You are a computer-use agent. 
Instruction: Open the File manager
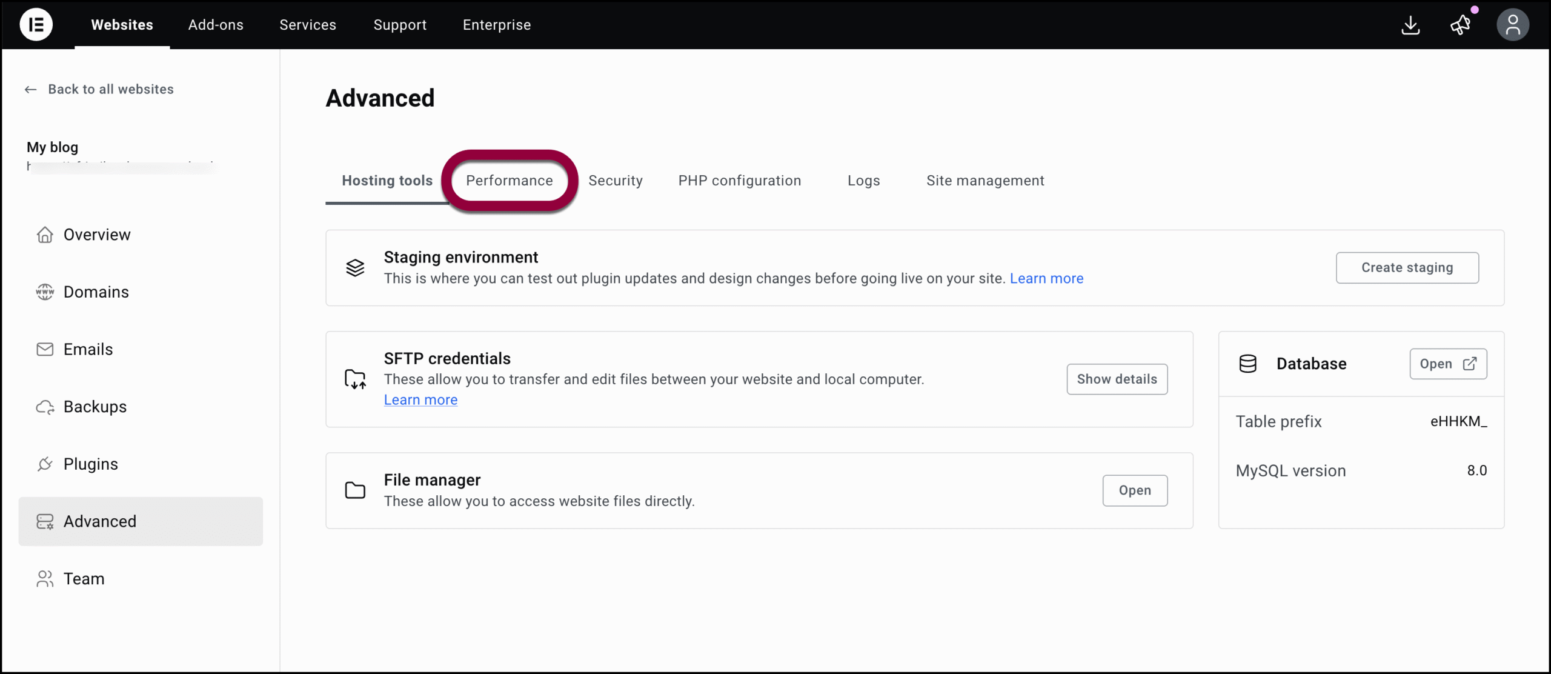click(x=1135, y=490)
